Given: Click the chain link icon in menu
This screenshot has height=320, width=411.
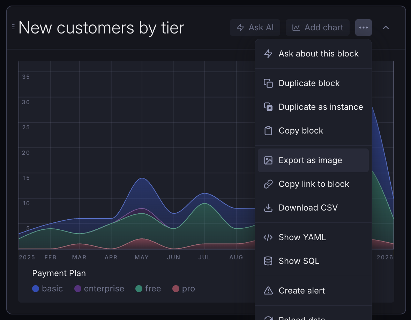Looking at the screenshot, I should coord(268,184).
